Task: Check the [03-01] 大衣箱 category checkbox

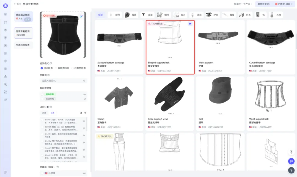Action: point(42,155)
